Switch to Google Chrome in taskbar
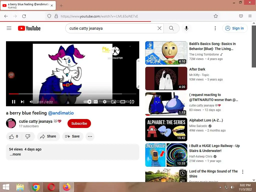 [36, 187]
